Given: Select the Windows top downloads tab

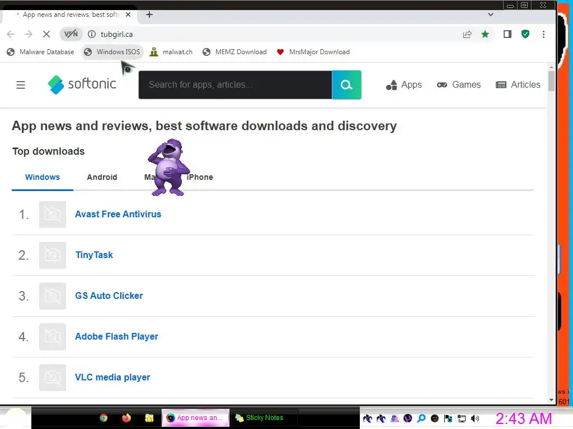Looking at the screenshot, I should pos(43,177).
